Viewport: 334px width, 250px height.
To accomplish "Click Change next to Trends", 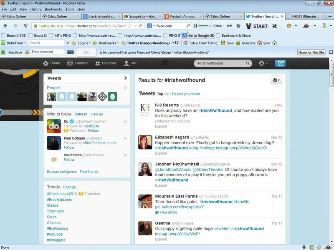I will coord(69,187).
